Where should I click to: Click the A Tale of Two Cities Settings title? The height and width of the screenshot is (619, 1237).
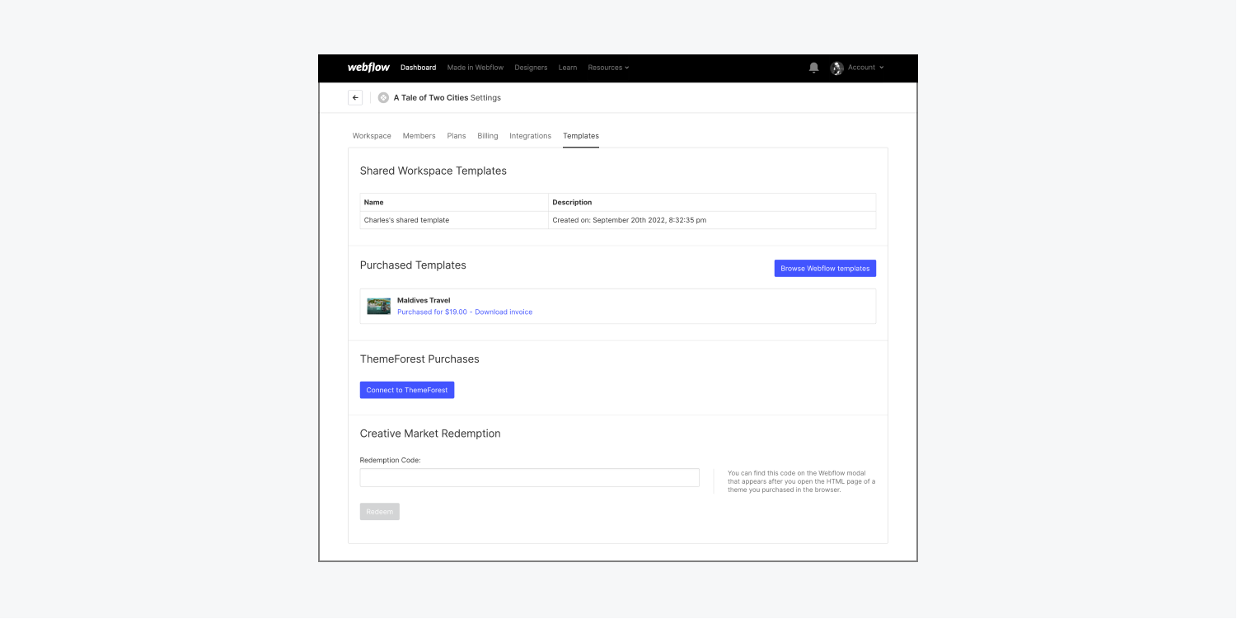point(447,97)
